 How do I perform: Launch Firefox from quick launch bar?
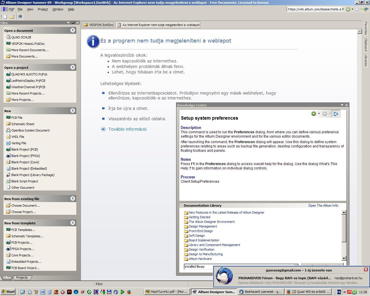coord(129,292)
